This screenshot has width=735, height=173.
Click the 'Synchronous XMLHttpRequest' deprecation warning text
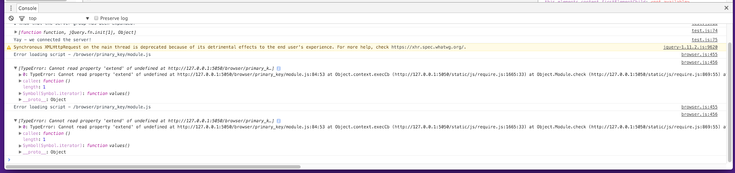(240, 47)
